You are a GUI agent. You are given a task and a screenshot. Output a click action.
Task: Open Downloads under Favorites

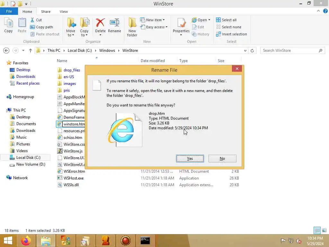[23, 77]
